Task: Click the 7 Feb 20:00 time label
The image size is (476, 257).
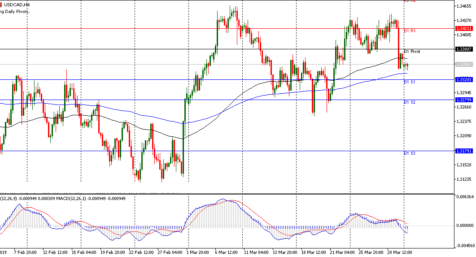Action: pos(26,253)
